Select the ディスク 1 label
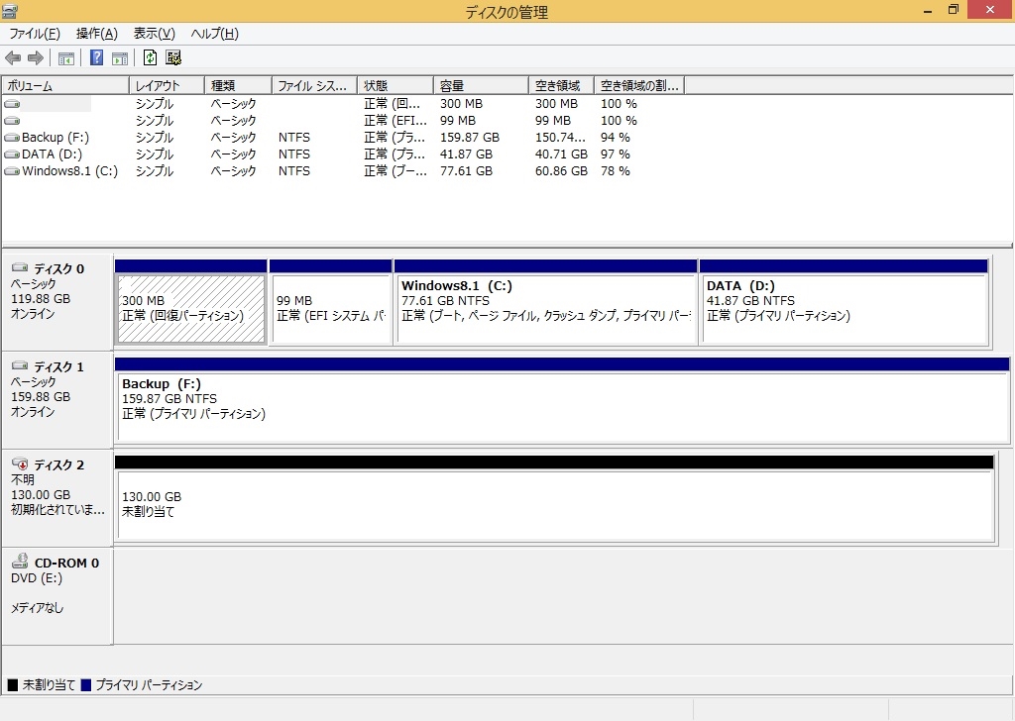This screenshot has height=721, width=1015. point(58,366)
